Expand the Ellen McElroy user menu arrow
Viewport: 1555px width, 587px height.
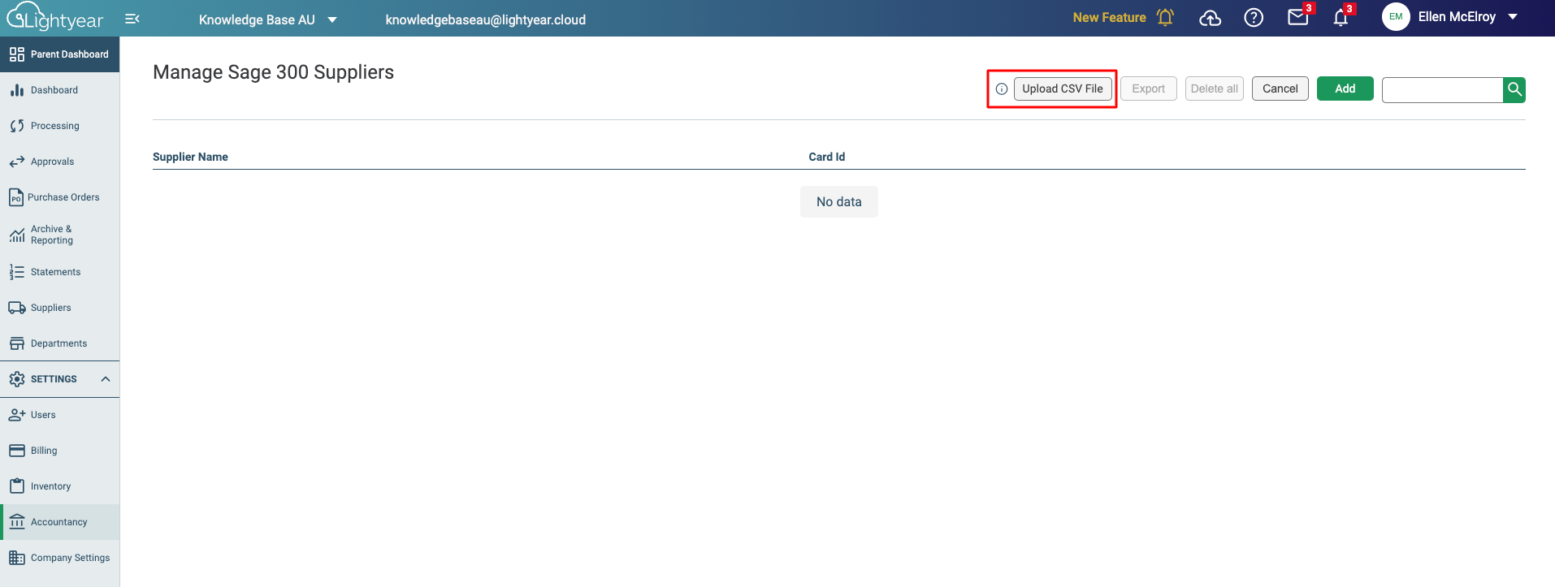(x=1513, y=17)
